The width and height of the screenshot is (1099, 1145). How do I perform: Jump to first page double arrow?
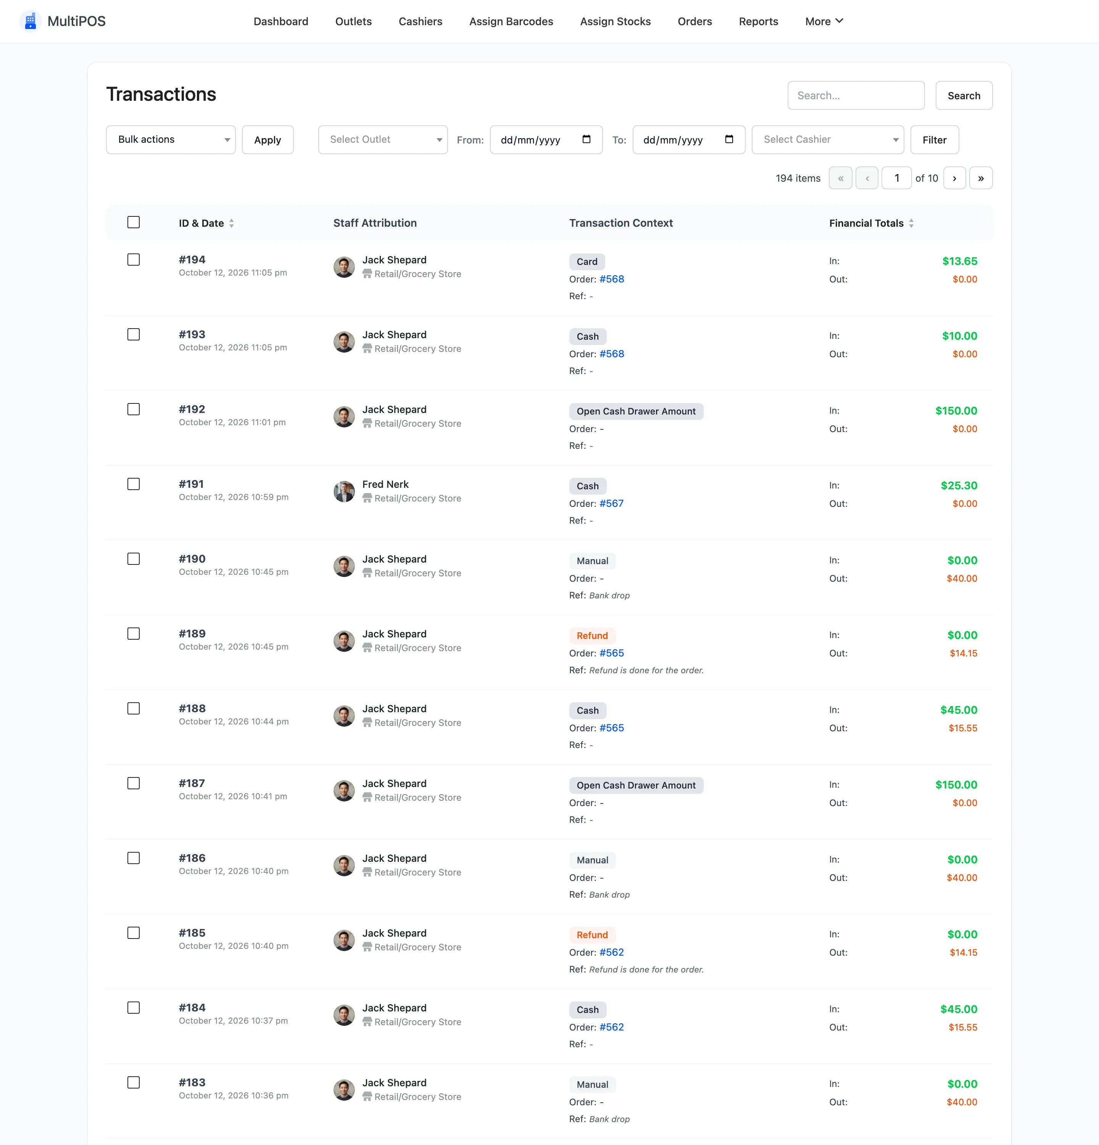click(840, 178)
